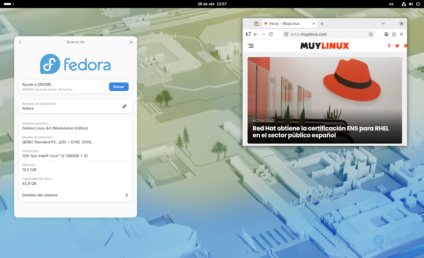
Task: Open MuyLinux site navigation hamburger
Action: pyautogui.click(x=251, y=46)
